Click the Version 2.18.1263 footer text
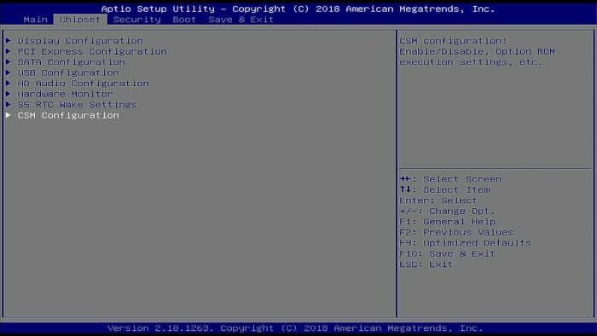 point(295,328)
